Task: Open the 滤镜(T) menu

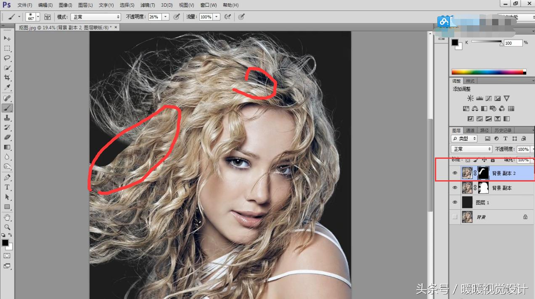Action: coord(147,5)
